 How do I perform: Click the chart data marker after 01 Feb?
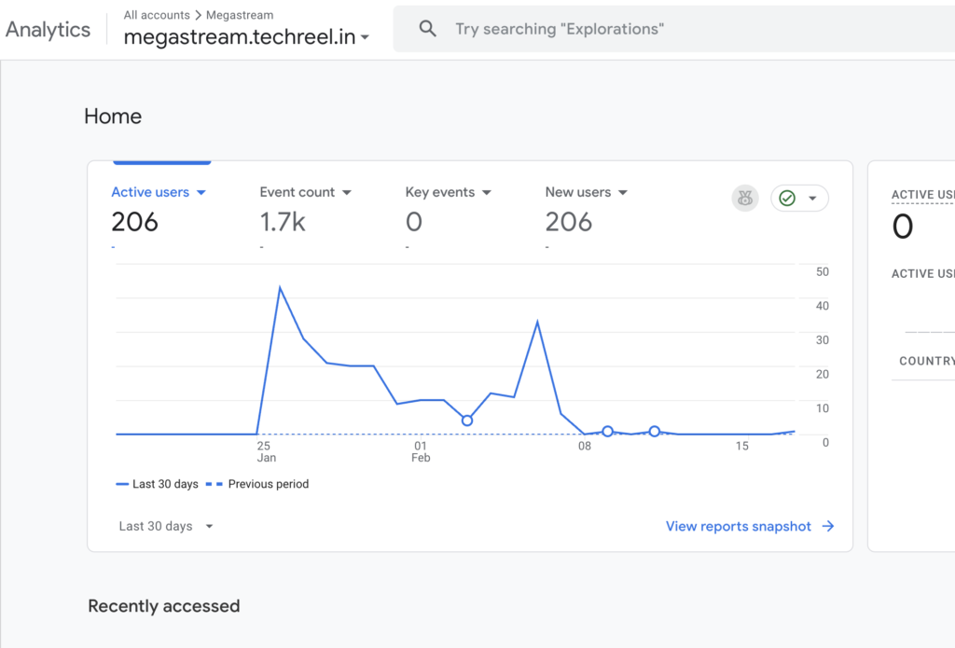pyautogui.click(x=467, y=421)
